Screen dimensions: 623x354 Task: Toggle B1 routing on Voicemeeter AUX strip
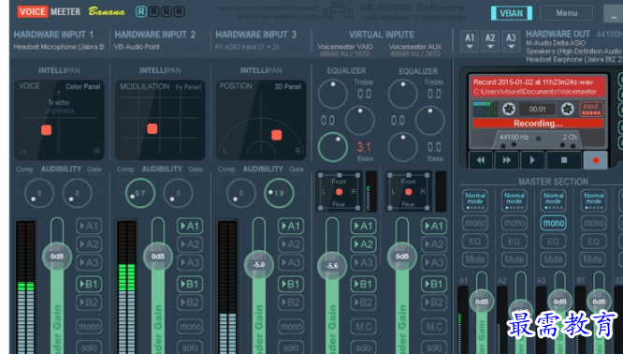coord(434,284)
